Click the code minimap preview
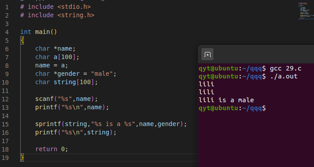The width and height of the screenshot is (314, 167). click(x=306, y=11)
